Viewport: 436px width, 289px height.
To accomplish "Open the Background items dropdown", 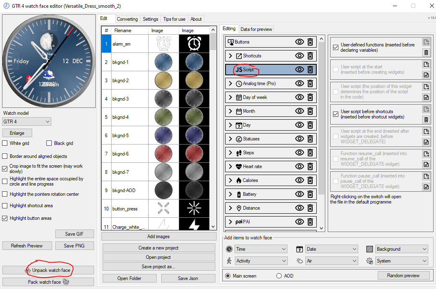I will click(401, 249).
